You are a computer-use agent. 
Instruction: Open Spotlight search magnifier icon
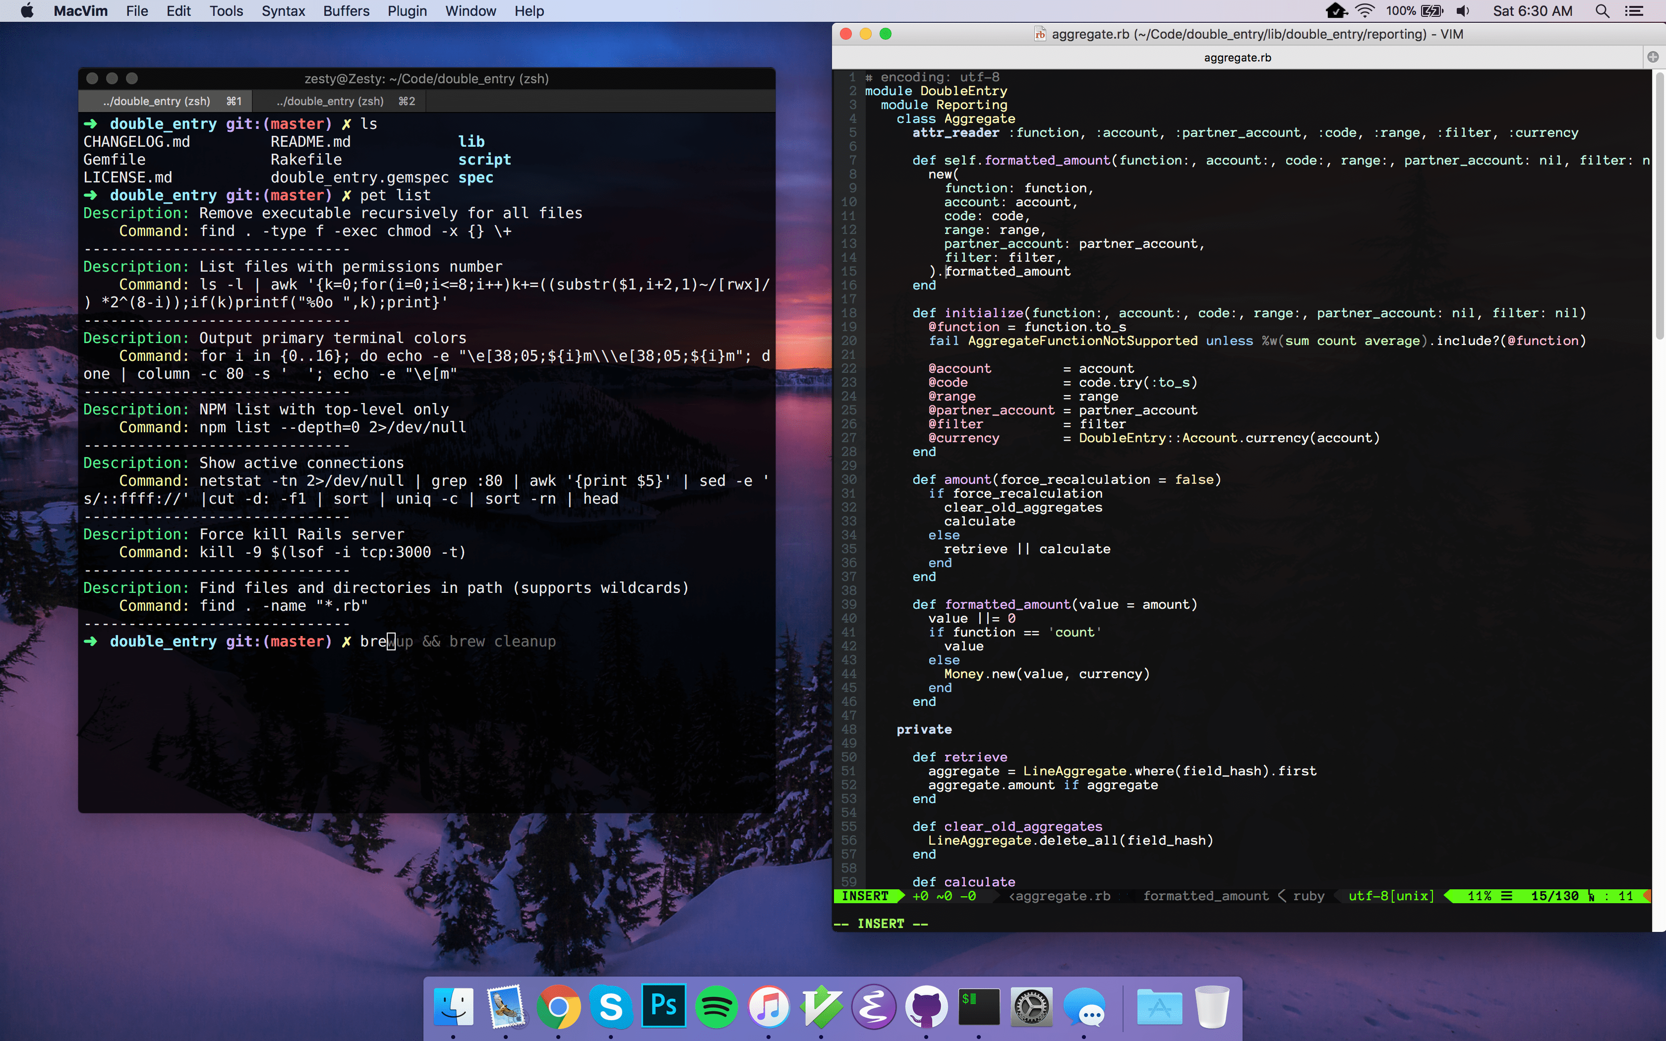tap(1602, 11)
